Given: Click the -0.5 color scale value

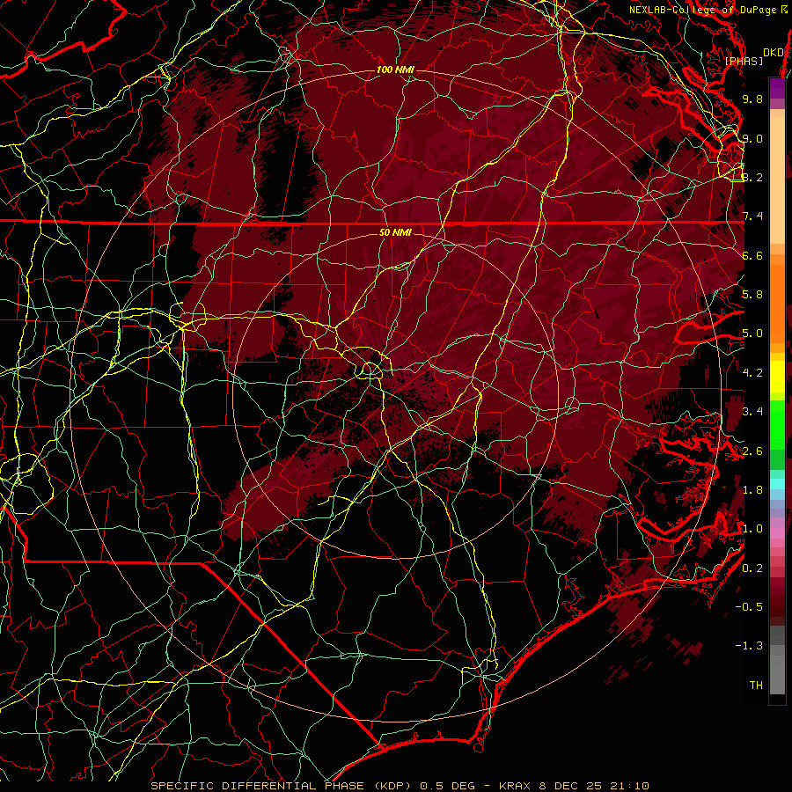Looking at the screenshot, I should coord(749,607).
